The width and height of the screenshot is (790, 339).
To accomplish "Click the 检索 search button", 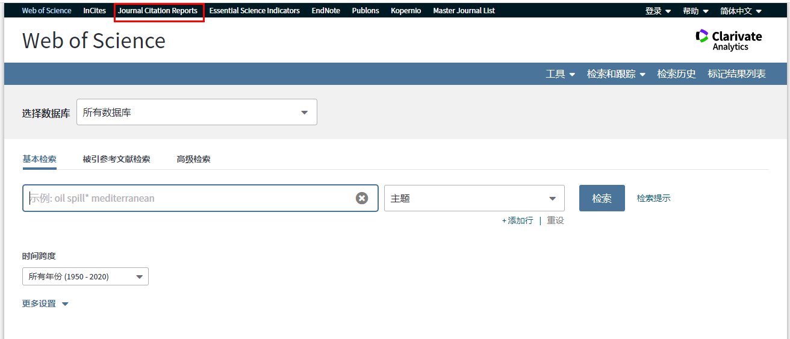I will [602, 198].
